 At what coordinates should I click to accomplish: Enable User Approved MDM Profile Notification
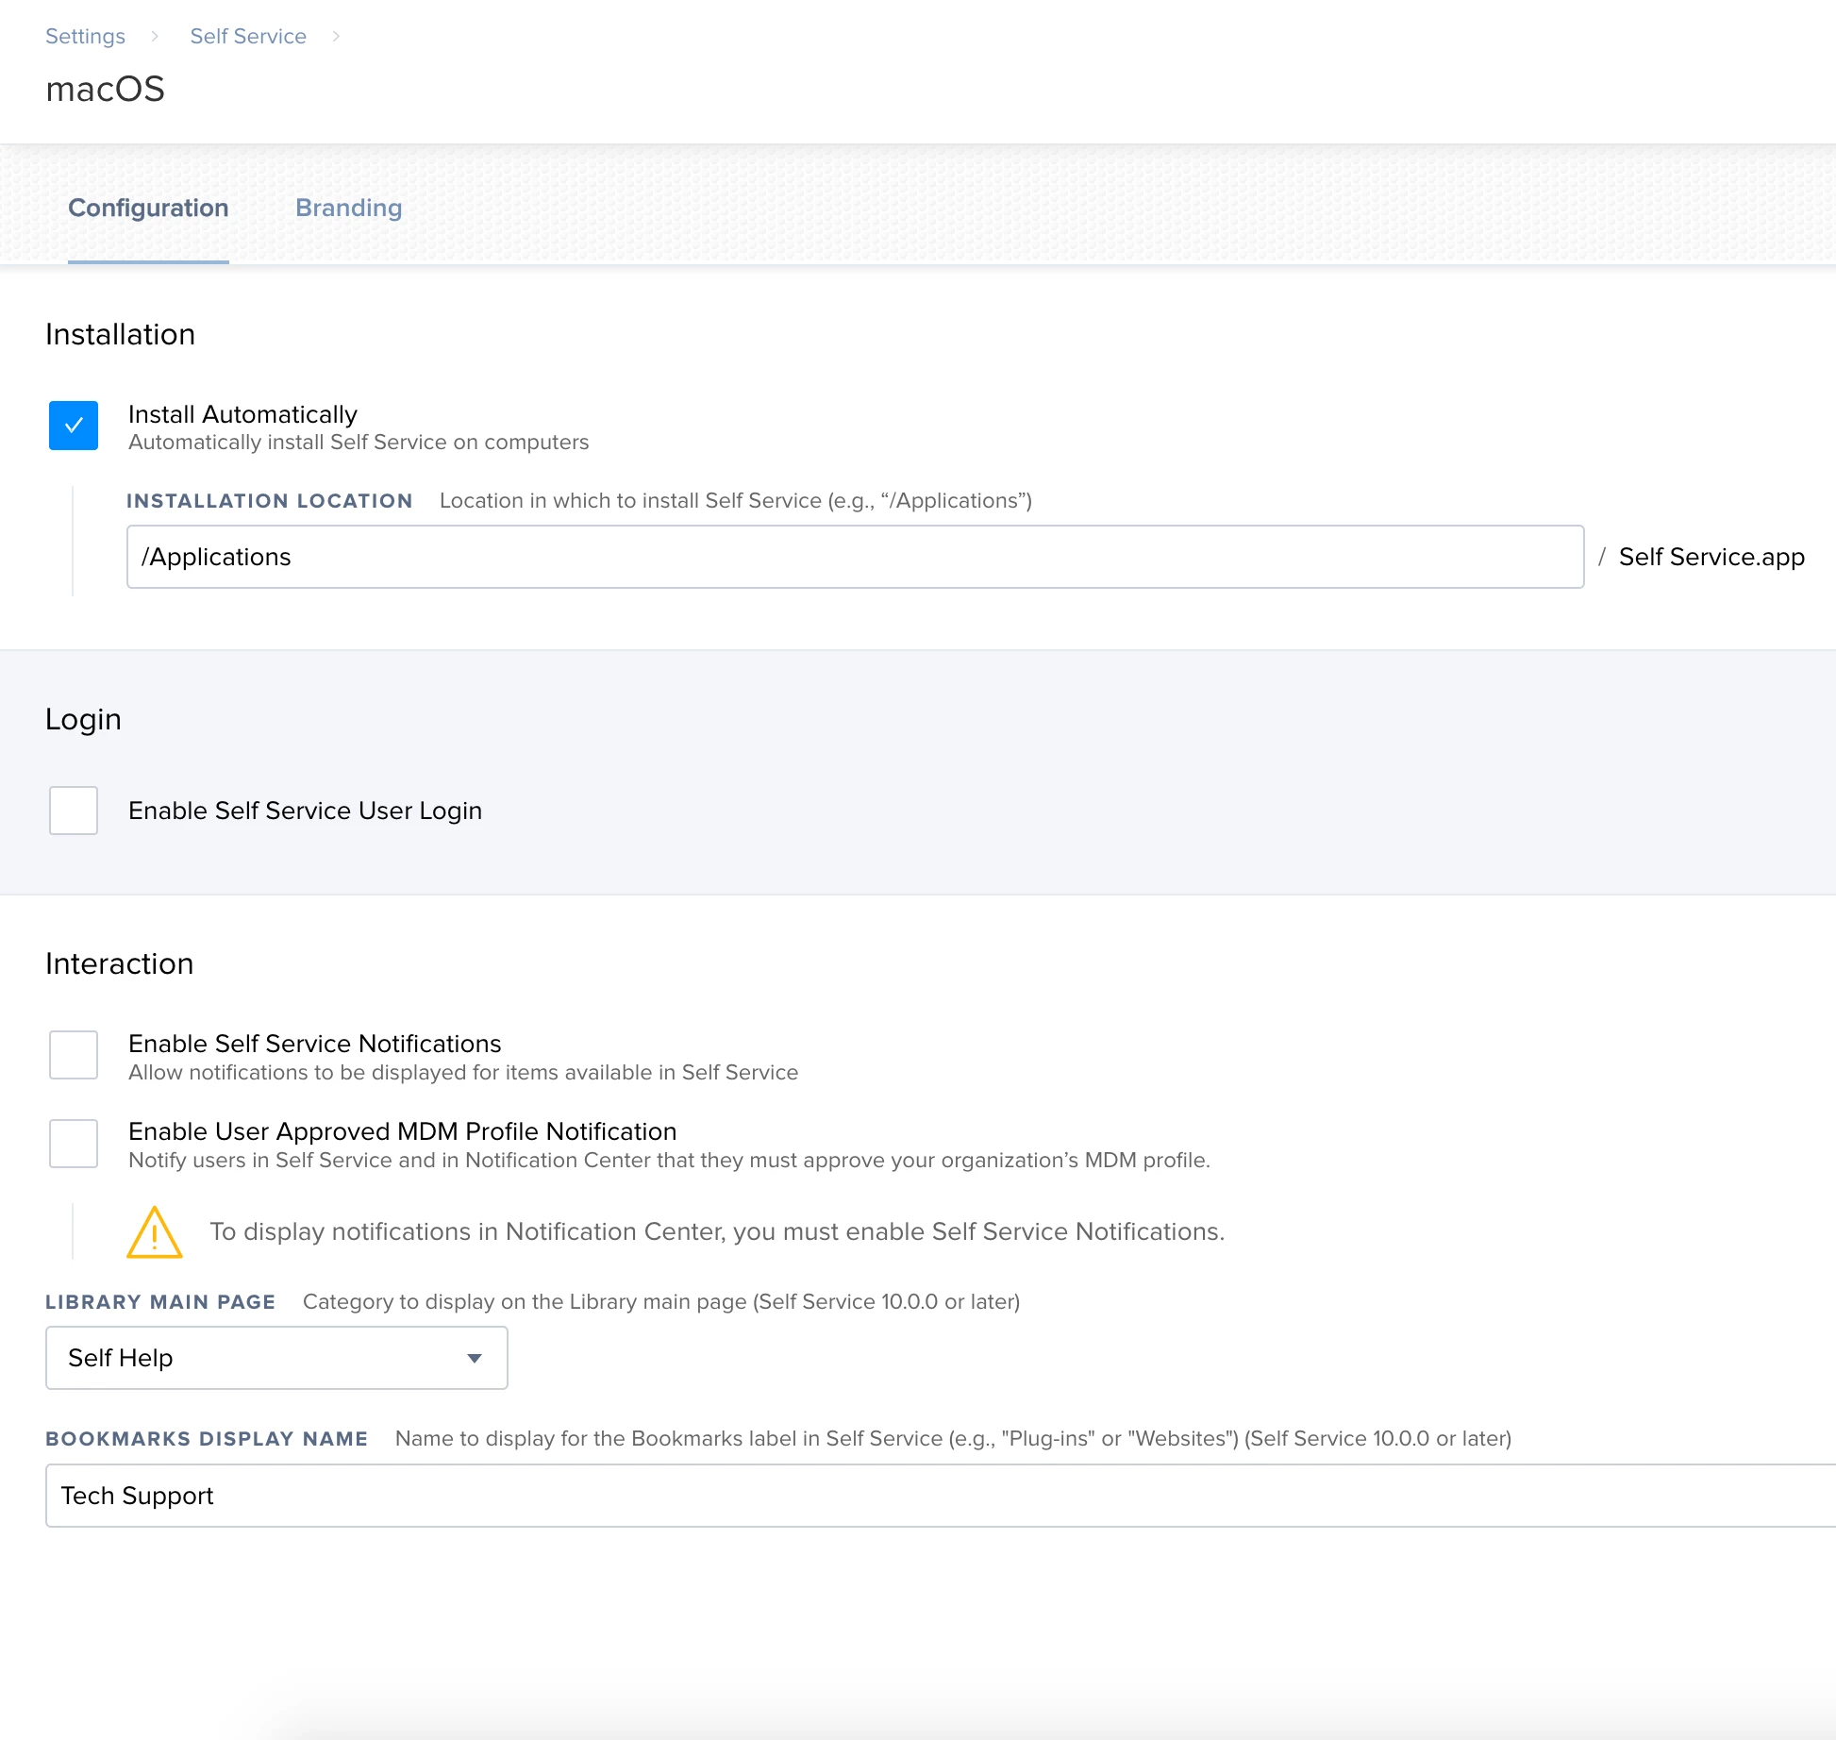pos(74,1144)
